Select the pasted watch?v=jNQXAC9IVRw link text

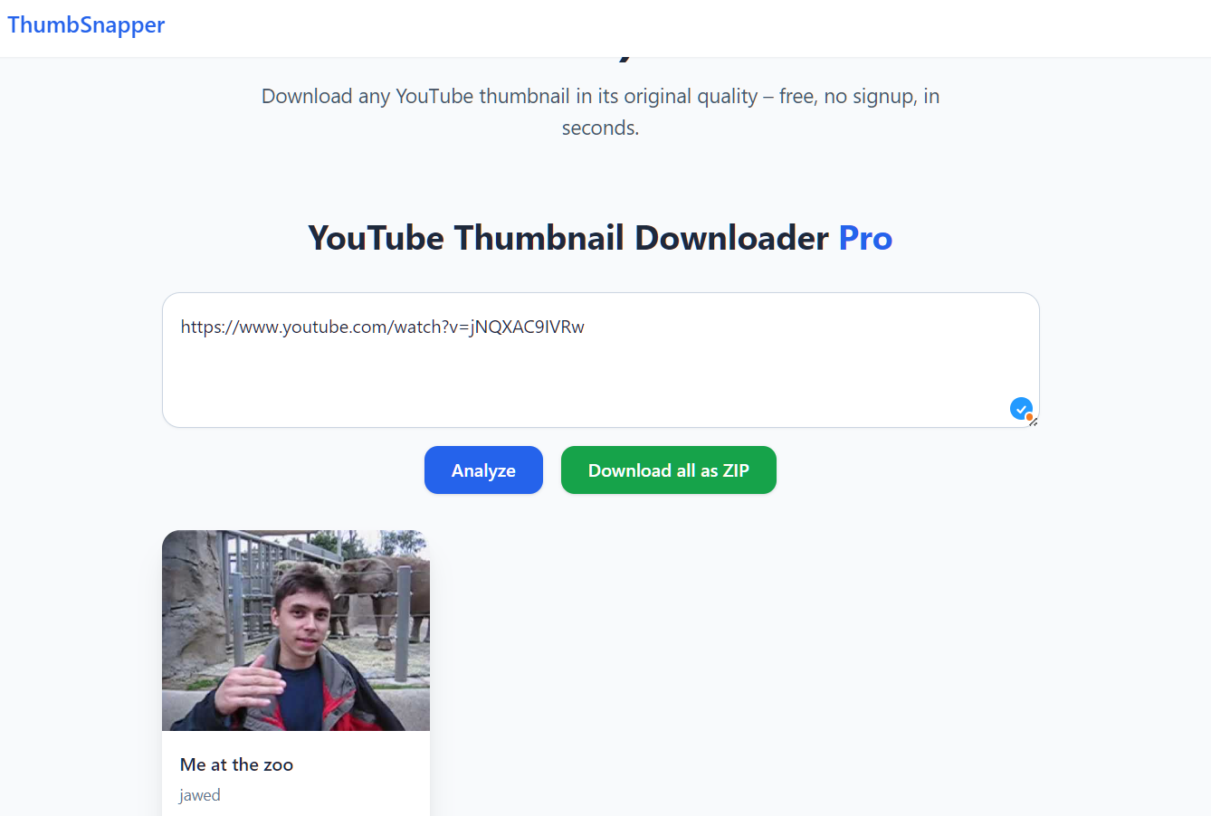[381, 327]
